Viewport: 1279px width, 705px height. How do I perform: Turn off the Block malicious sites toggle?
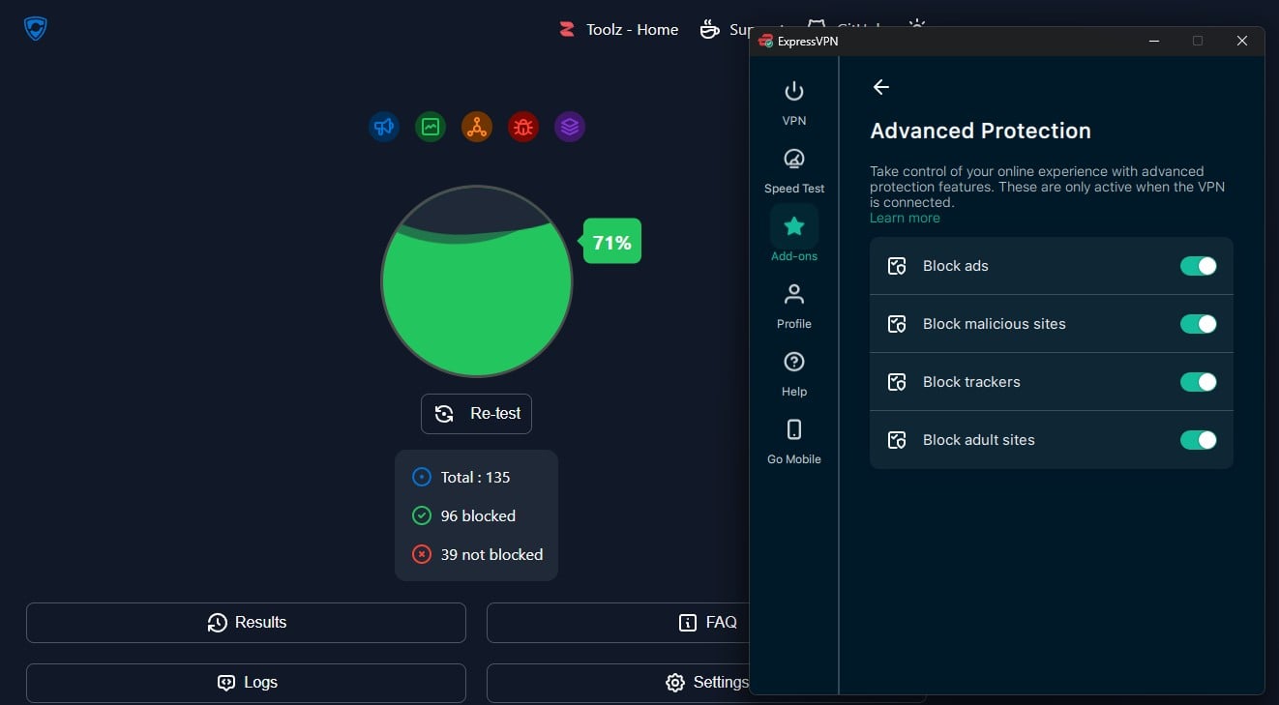pyautogui.click(x=1199, y=324)
